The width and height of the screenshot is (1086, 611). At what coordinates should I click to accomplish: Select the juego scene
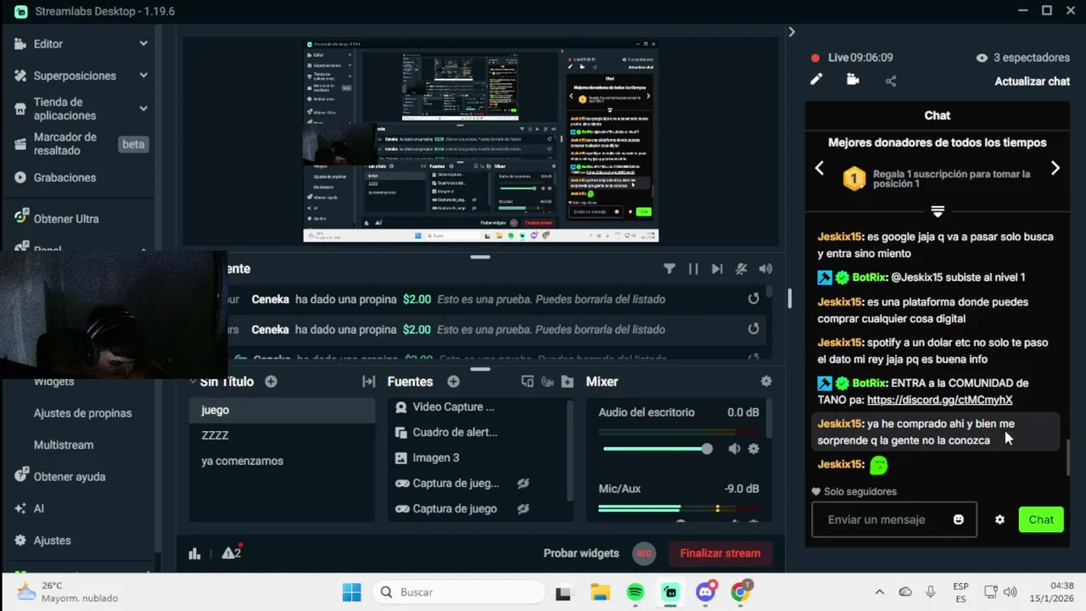pyautogui.click(x=282, y=410)
